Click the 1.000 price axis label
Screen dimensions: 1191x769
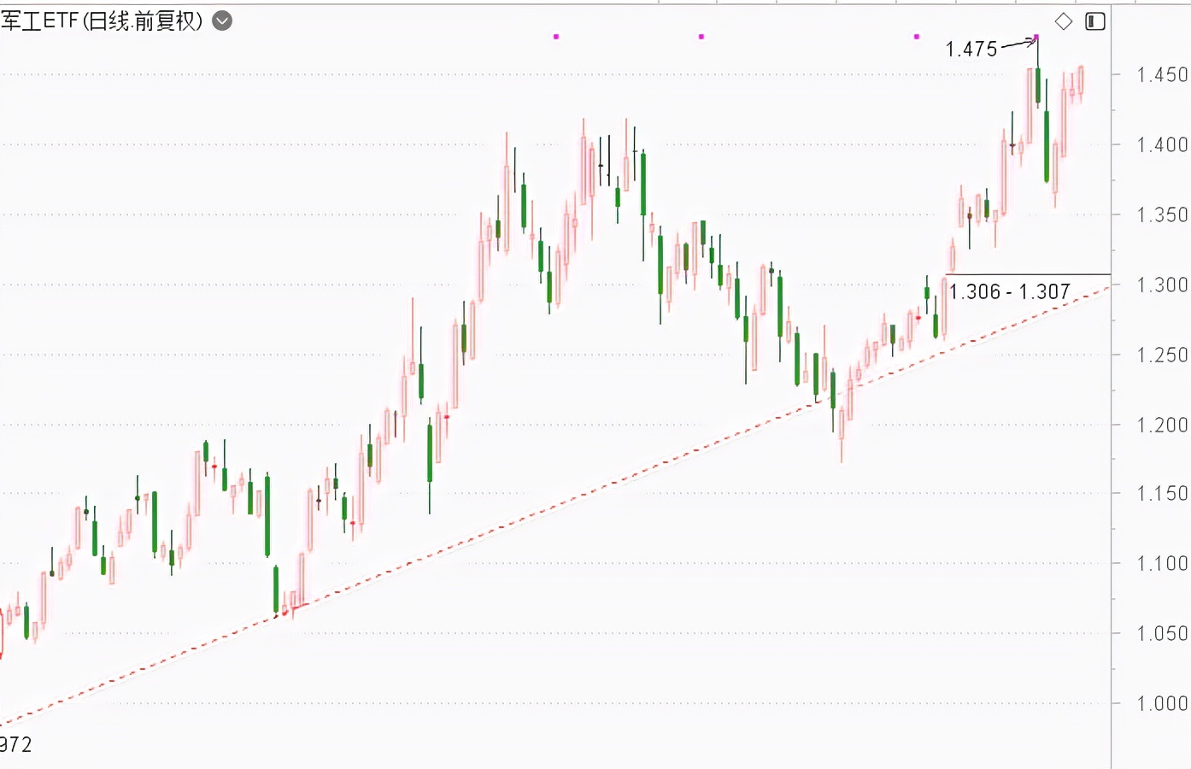(1162, 704)
